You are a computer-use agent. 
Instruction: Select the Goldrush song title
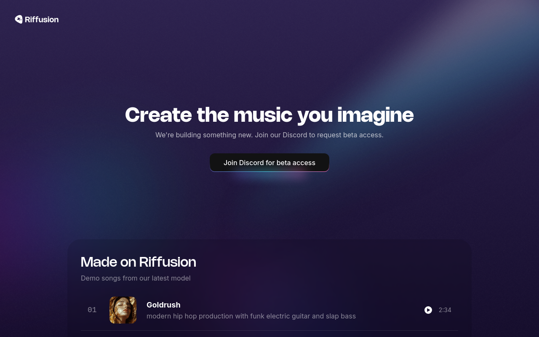click(163, 305)
